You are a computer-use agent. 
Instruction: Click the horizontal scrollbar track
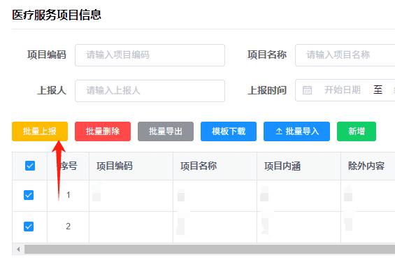tap(210, 250)
